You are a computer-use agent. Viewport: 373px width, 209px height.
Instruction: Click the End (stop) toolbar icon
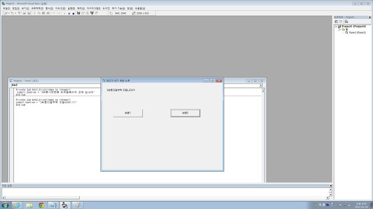pos(73,13)
